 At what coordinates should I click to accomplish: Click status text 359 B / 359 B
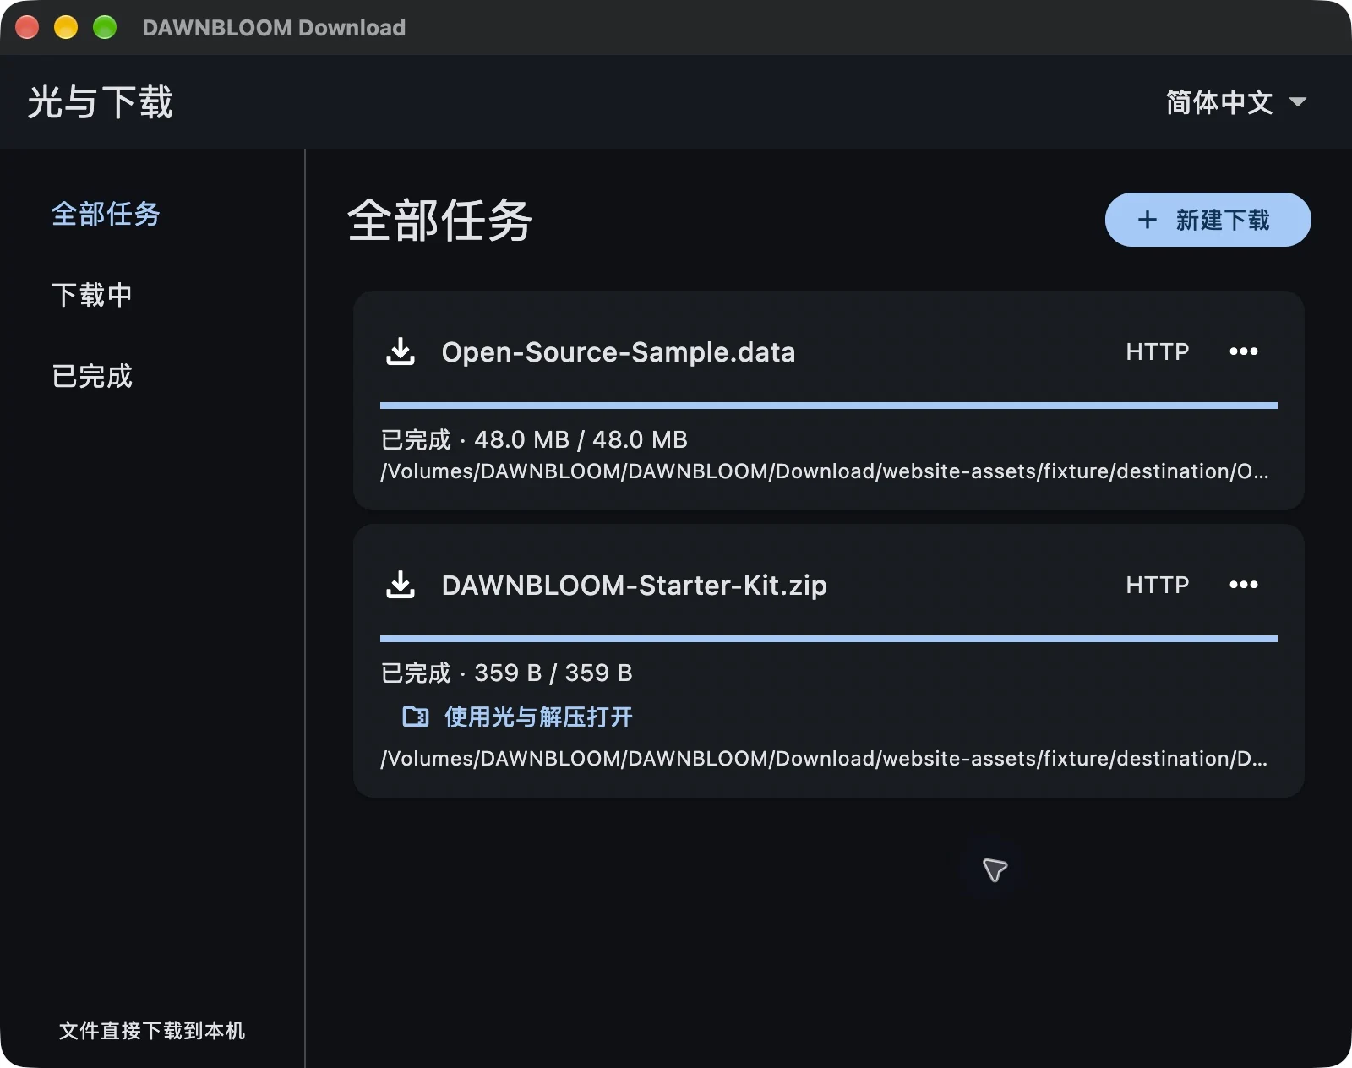[x=553, y=673]
